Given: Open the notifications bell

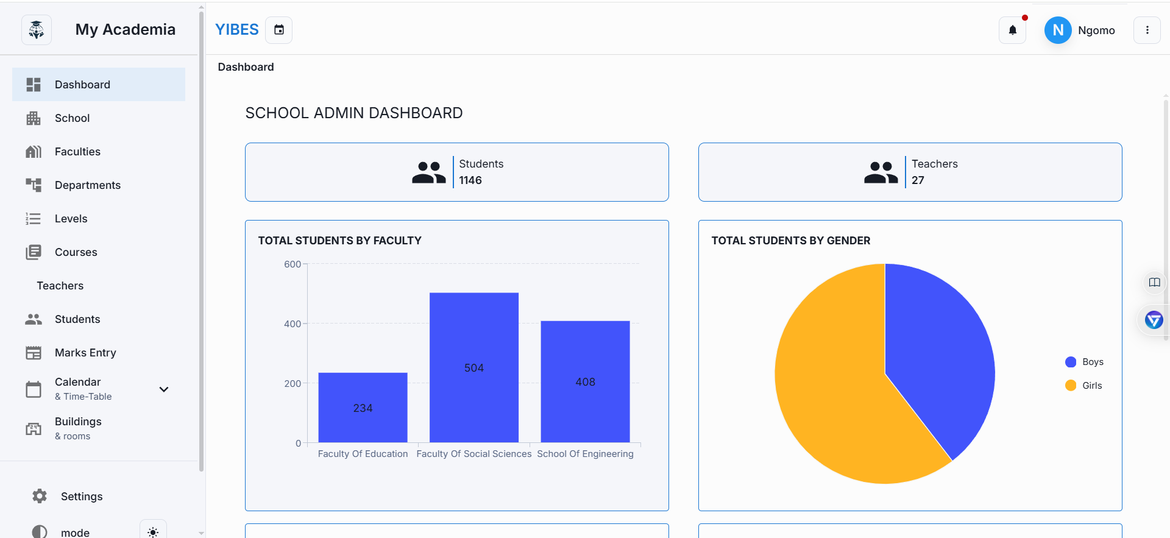Looking at the screenshot, I should coord(1012,30).
